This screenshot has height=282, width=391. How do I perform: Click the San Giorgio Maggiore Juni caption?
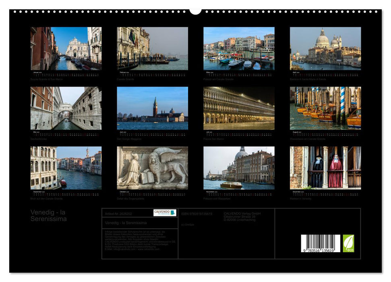[130, 139]
